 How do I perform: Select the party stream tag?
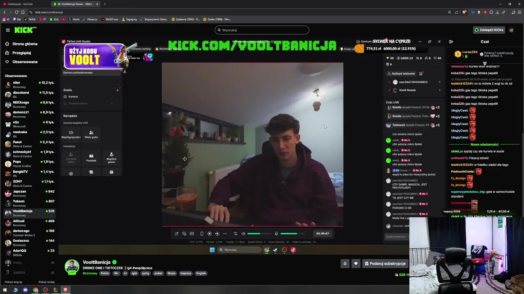145,273
